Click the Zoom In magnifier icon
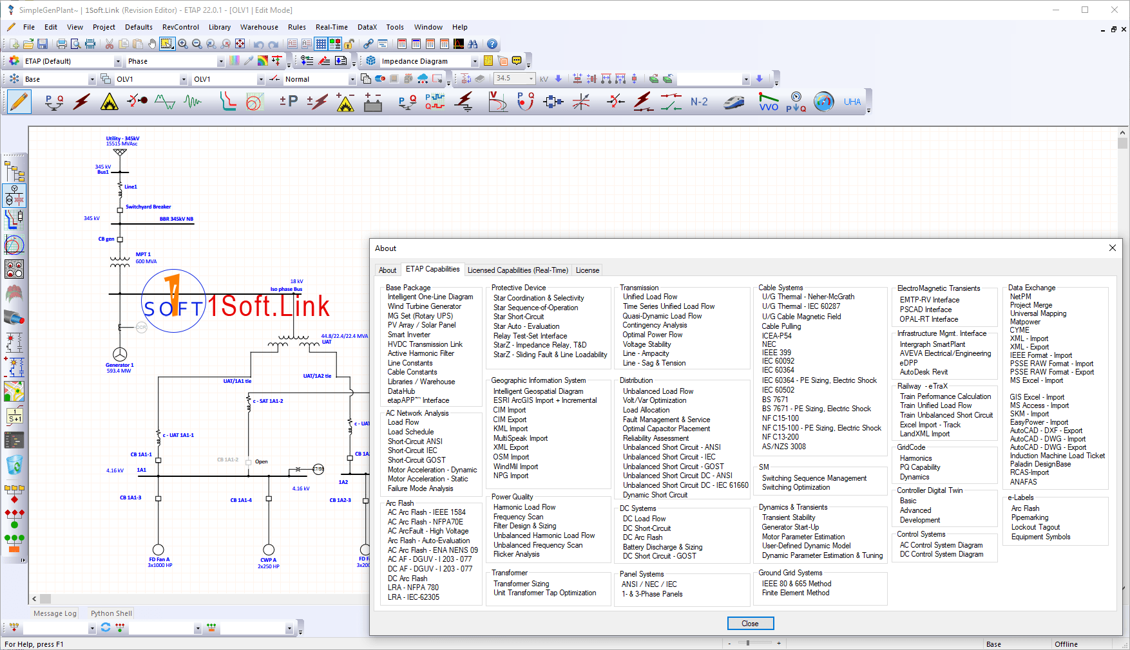This screenshot has width=1130, height=650. pyautogui.click(x=183, y=44)
